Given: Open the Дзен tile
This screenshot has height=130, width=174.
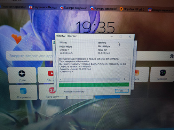Looking at the screenshot, I should coord(22,75).
